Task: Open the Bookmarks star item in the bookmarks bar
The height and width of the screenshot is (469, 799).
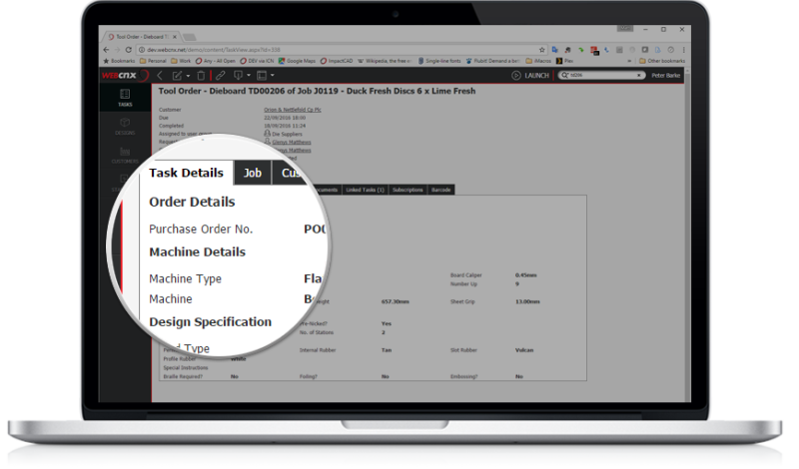Action: 119,61
